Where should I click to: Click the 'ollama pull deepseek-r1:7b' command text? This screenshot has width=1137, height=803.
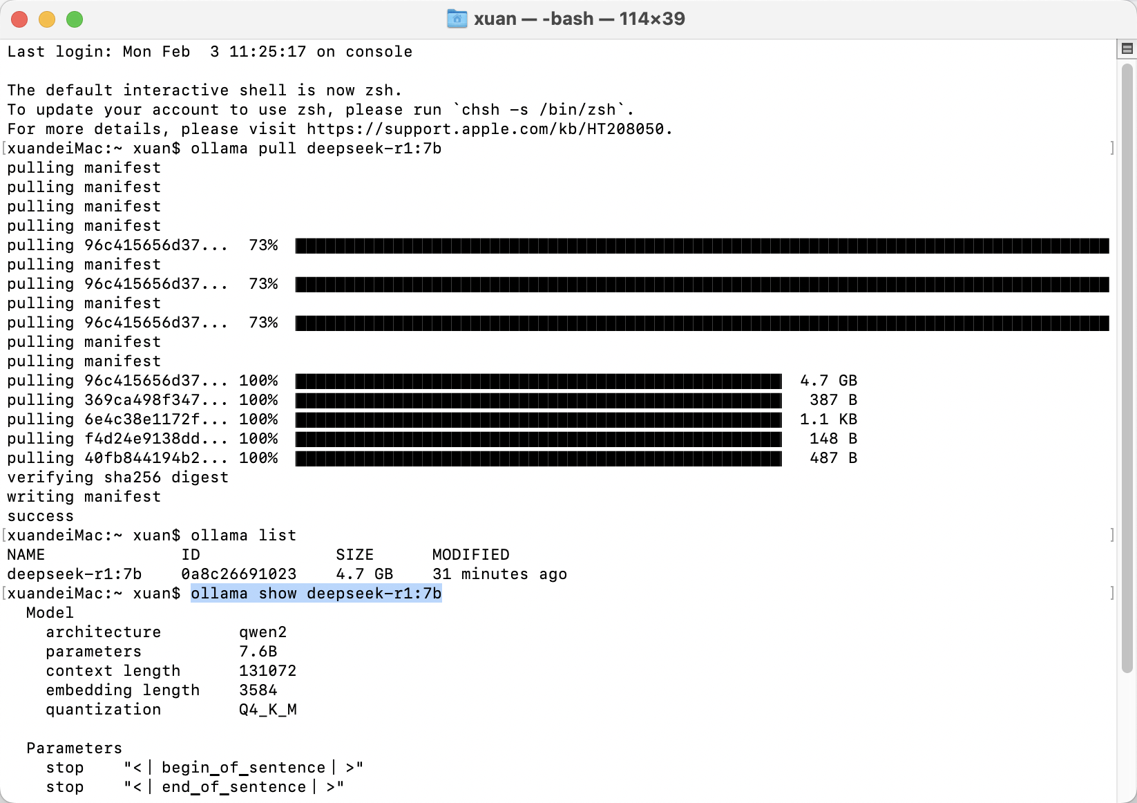coord(316,149)
